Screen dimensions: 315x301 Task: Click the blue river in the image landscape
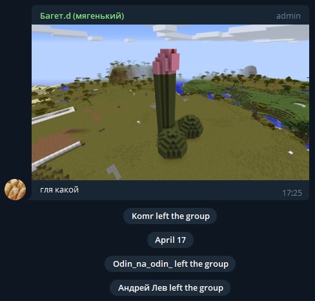(273, 121)
